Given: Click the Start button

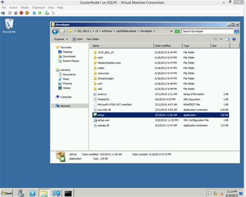Looking at the screenshot, I should pyautogui.click(x=7, y=193).
